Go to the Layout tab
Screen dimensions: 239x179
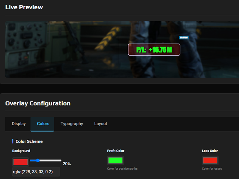click(100, 124)
